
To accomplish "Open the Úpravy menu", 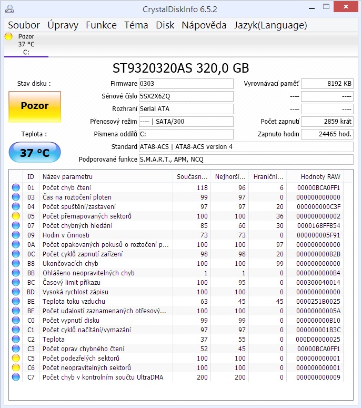I will pyautogui.click(x=63, y=25).
